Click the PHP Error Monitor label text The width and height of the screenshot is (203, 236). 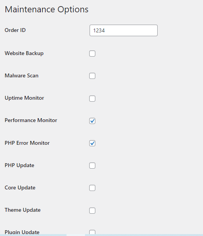click(27, 143)
